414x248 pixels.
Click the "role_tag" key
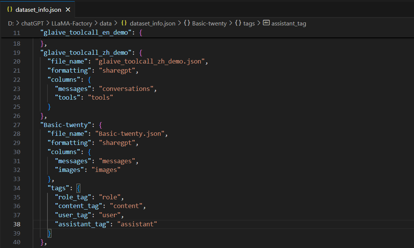(73, 197)
